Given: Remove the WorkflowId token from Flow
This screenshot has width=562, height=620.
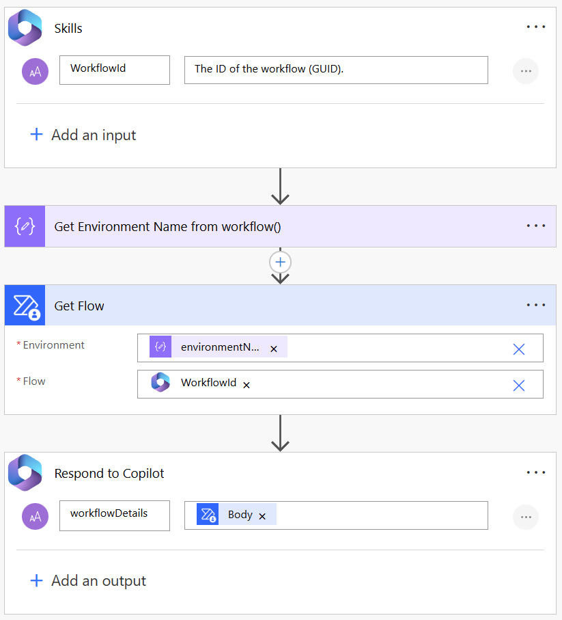Looking at the screenshot, I should [247, 385].
